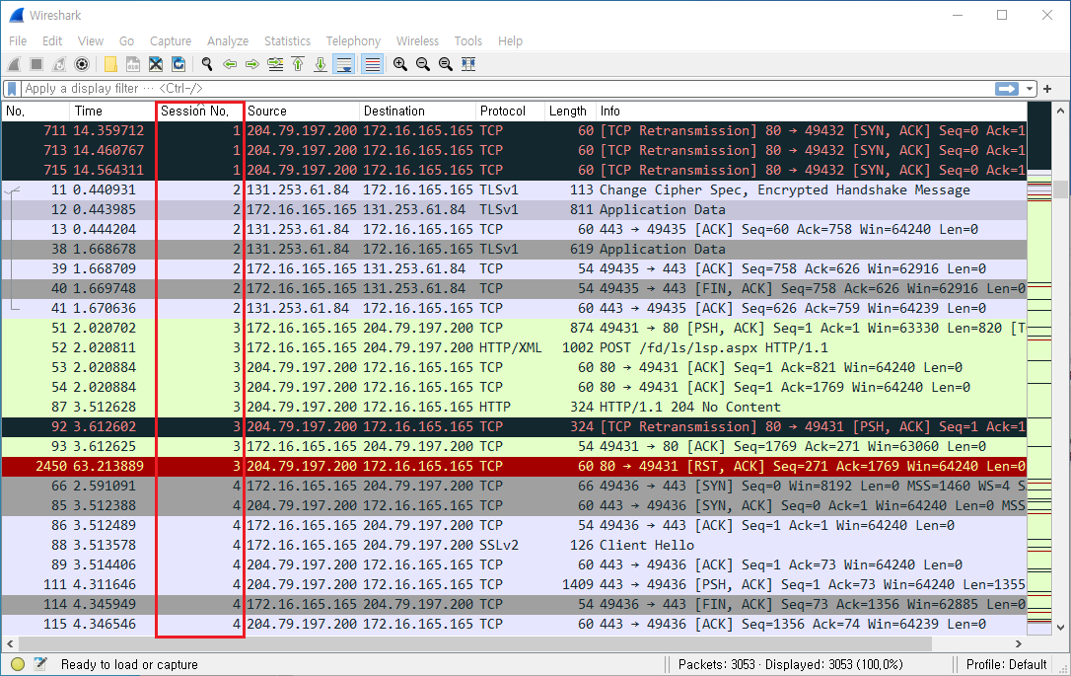1071x676 pixels.
Task: Open the Telephony menu
Action: 353,41
